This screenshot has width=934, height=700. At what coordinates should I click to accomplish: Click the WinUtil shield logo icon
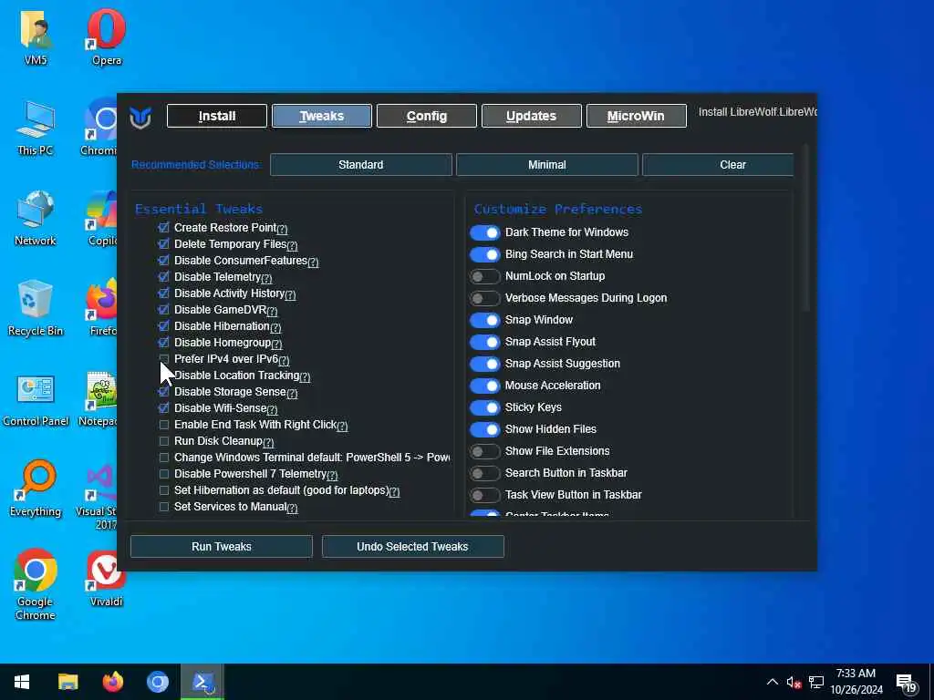pyautogui.click(x=140, y=117)
